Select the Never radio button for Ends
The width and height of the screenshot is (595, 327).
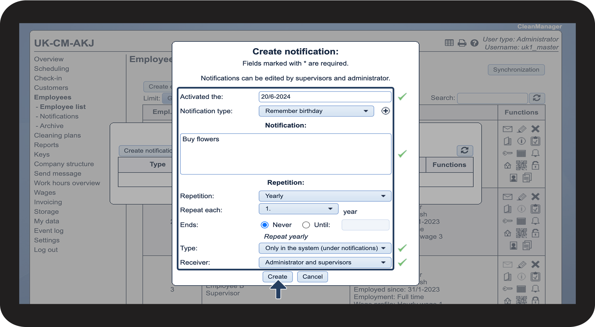click(265, 225)
